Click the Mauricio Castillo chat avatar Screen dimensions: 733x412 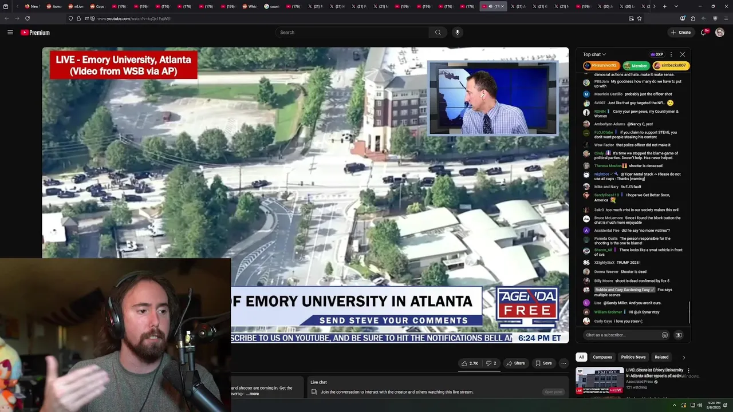tap(586, 94)
